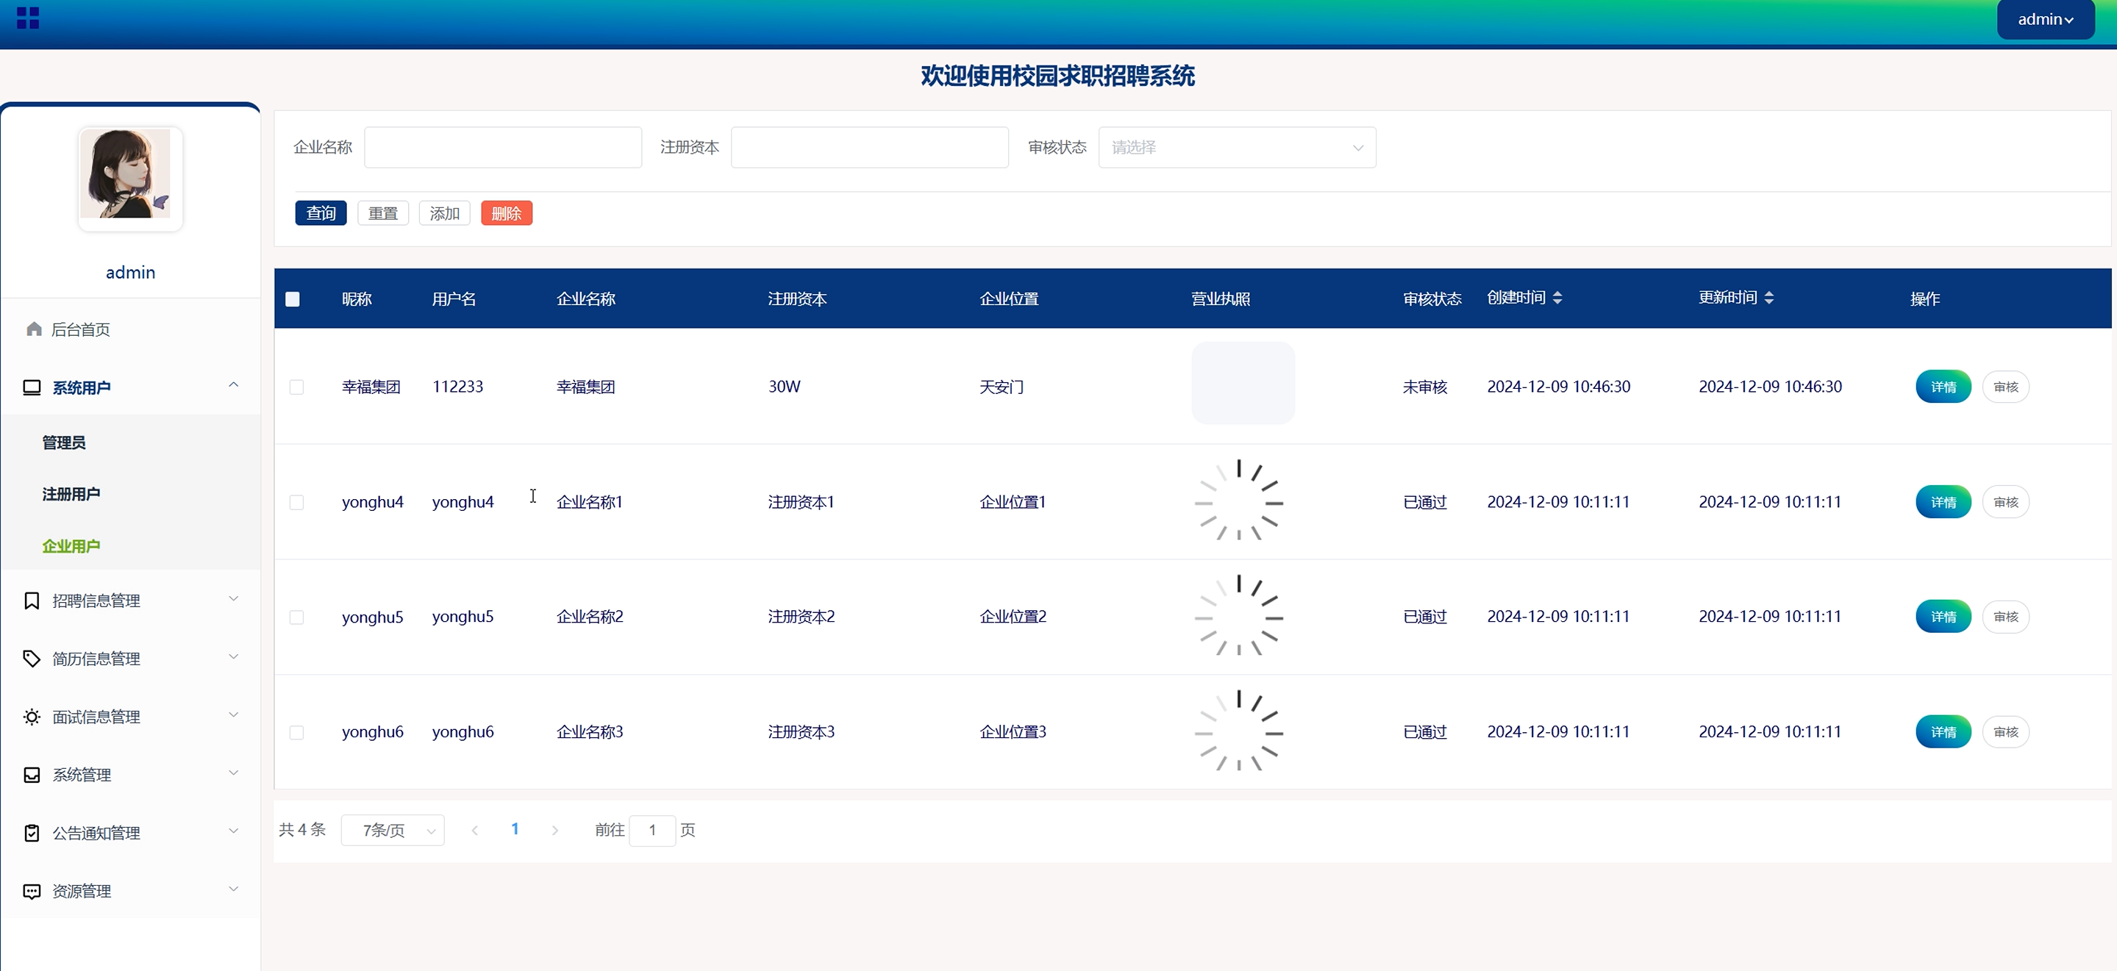Toggle the select-all checkbox in table header

(293, 299)
